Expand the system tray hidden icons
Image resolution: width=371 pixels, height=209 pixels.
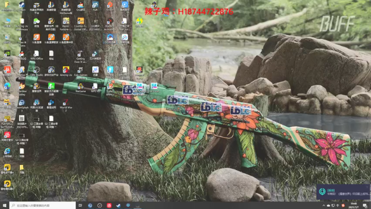click(x=323, y=206)
